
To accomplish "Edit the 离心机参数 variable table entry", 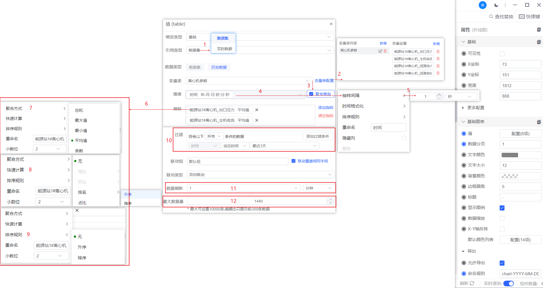I will [x=380, y=51].
